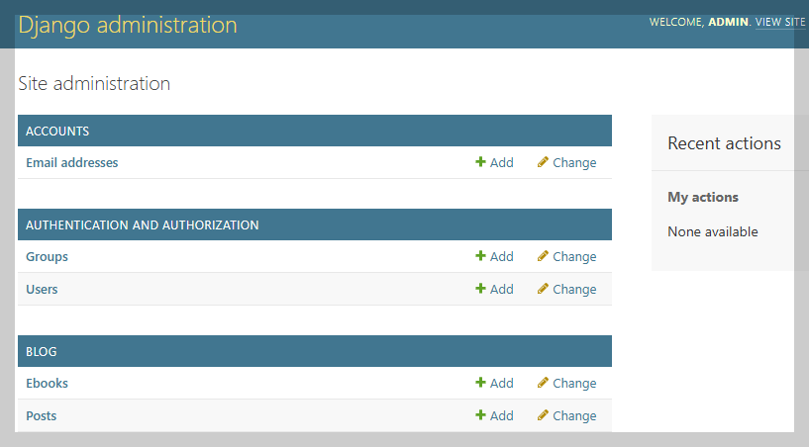Viewport: 809px width, 447px height.
Task: Select the Change text for Users
Action: click(x=574, y=289)
